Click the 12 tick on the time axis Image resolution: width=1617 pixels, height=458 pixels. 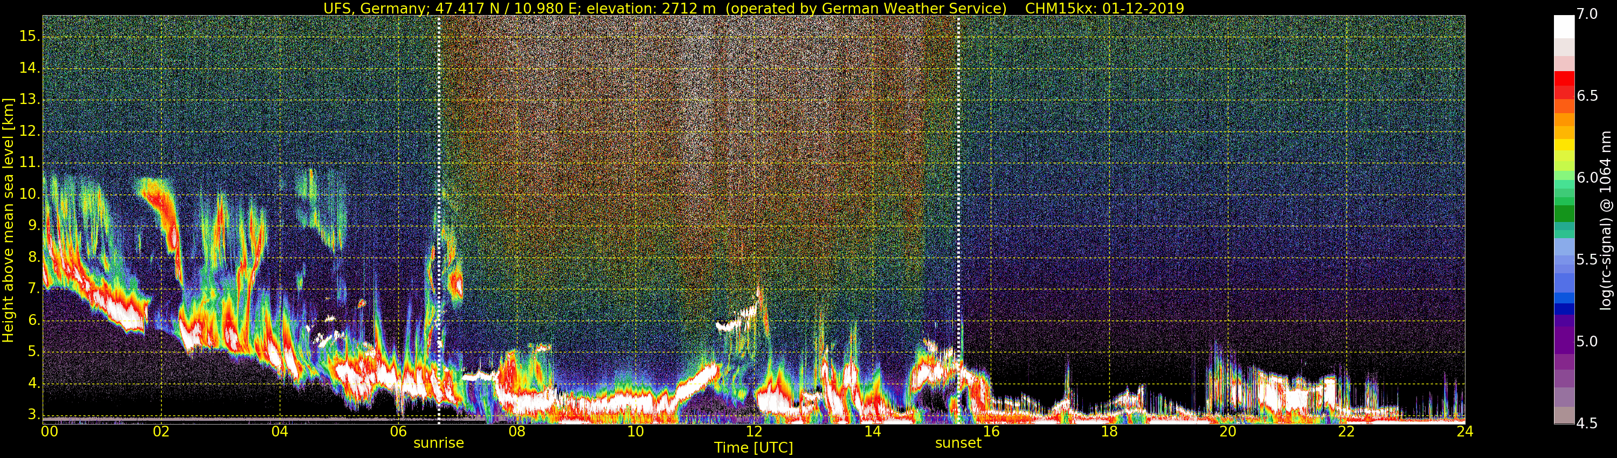pos(754,432)
